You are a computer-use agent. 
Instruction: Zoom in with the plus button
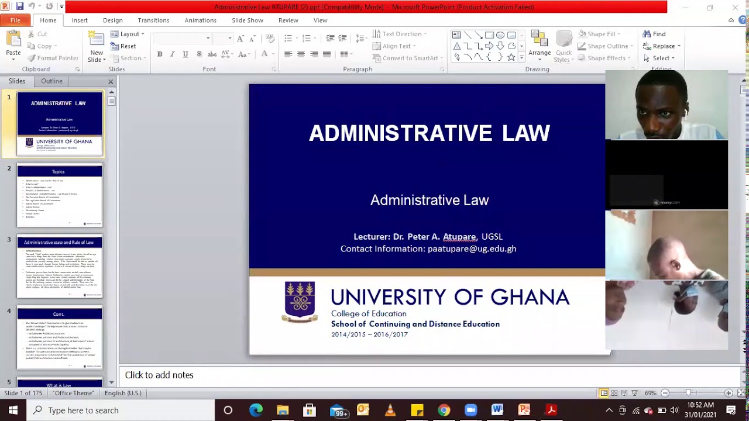729,393
